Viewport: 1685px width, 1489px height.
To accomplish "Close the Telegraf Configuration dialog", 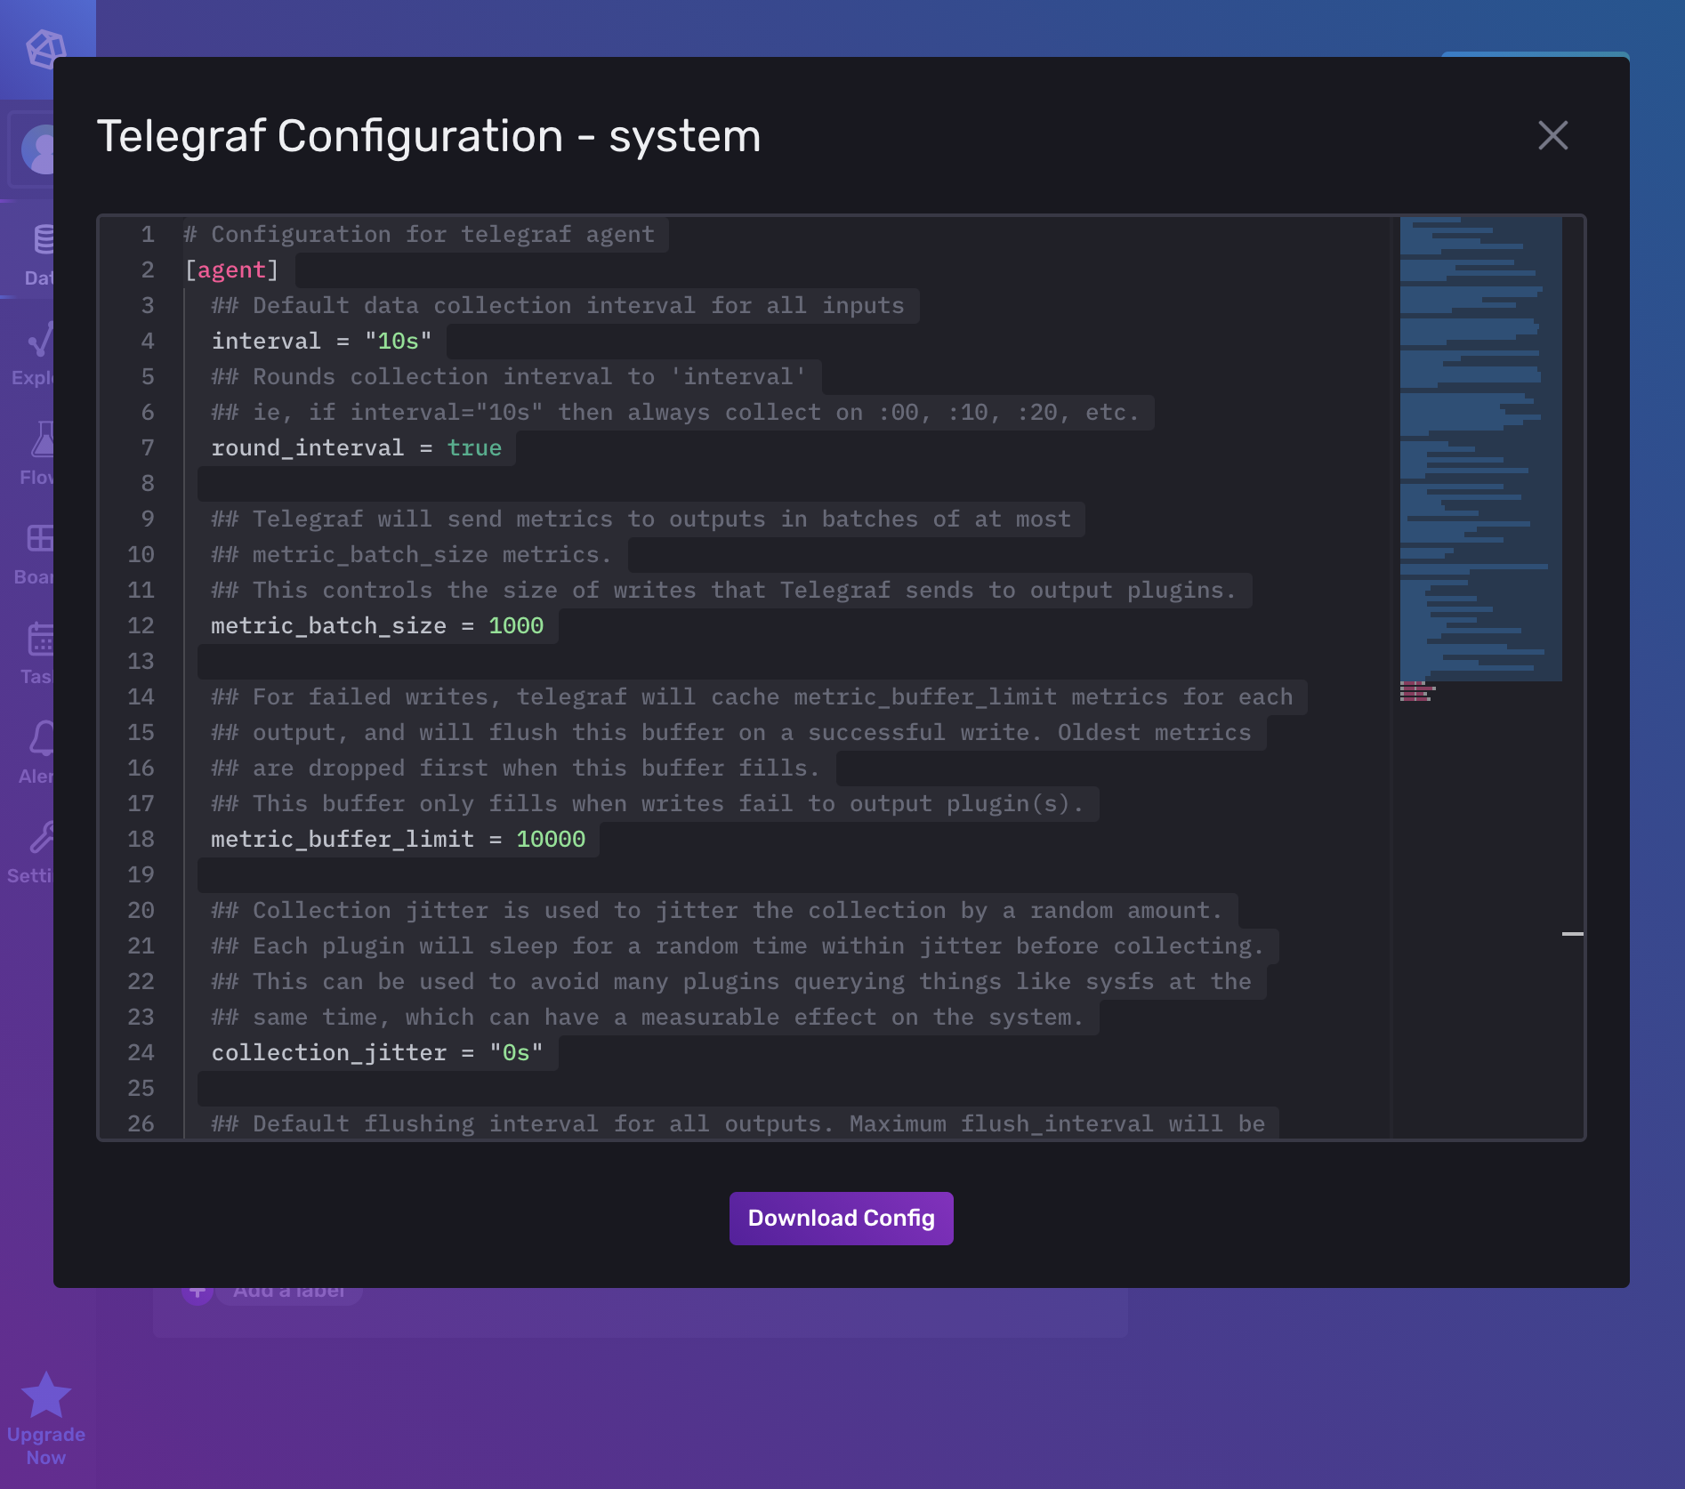I will click(x=1552, y=136).
